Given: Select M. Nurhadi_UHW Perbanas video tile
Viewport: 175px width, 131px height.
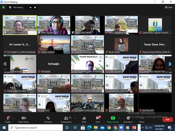Looking at the screenshot, I should click(x=87, y=64).
